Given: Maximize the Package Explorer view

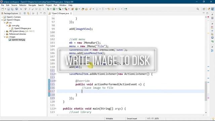Looking at the screenshot, I should pyautogui.click(x=45, y=13).
